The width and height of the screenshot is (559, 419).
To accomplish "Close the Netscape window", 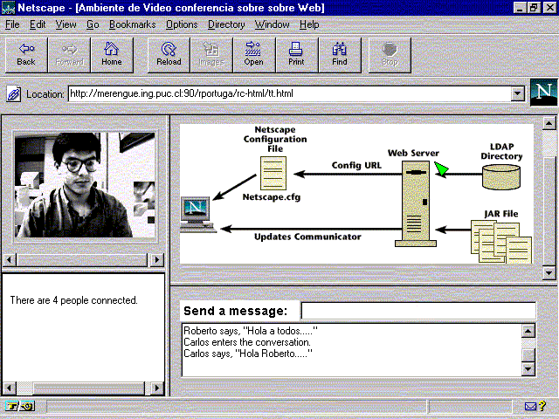I will coord(549,8).
